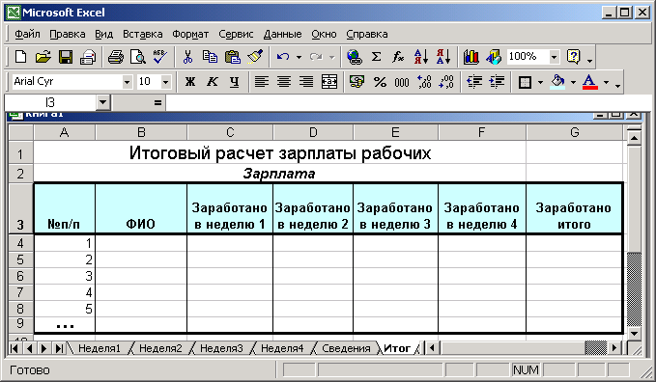Apply borders with the border button
Image resolution: width=656 pixels, height=382 pixels.
pyautogui.click(x=525, y=81)
